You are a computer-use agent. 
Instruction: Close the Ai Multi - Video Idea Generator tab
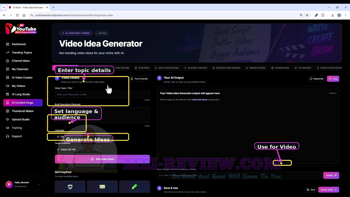point(47,8)
